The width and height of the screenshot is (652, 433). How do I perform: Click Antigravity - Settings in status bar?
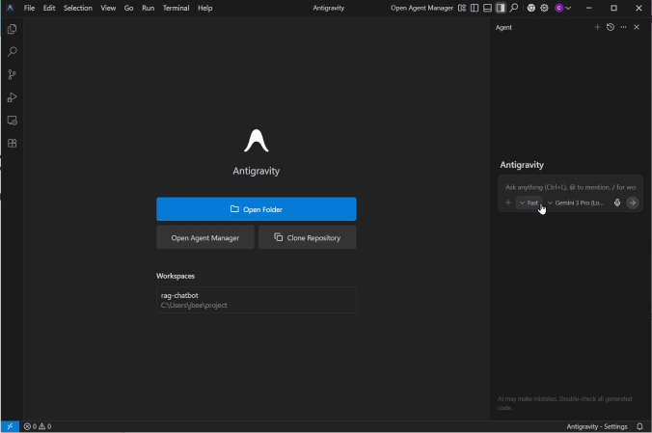point(597,426)
